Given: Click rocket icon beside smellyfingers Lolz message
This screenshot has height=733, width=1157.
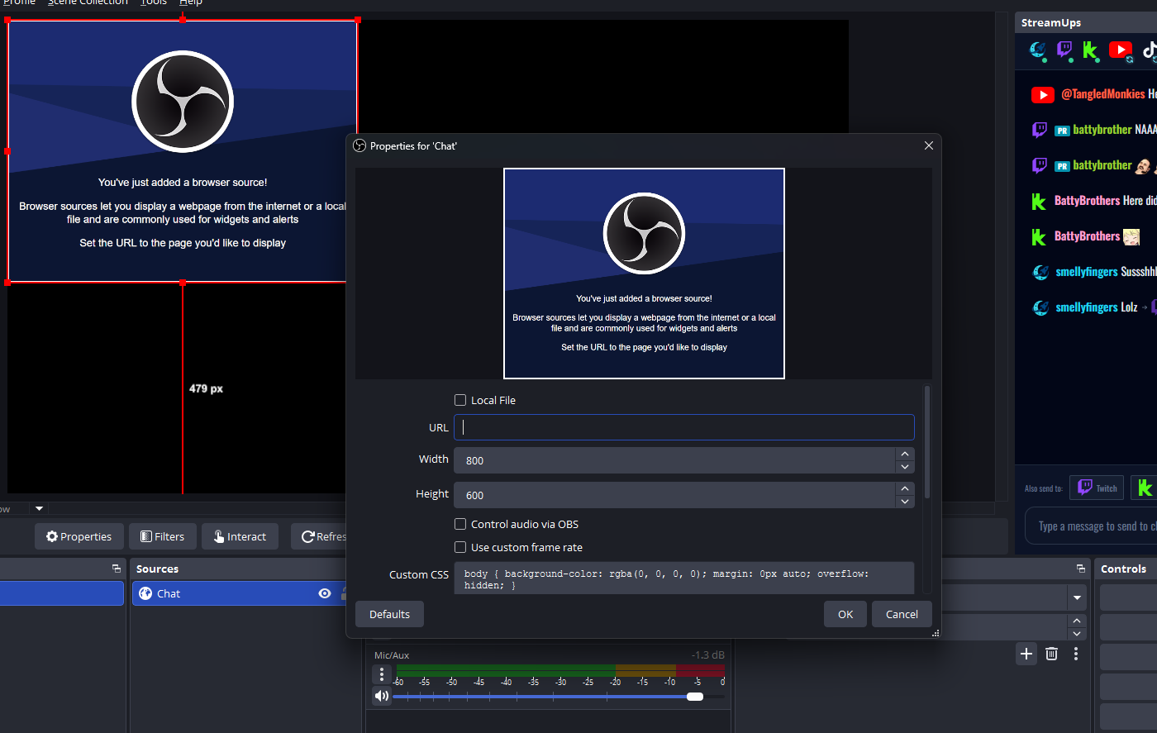Looking at the screenshot, I should 1041,307.
